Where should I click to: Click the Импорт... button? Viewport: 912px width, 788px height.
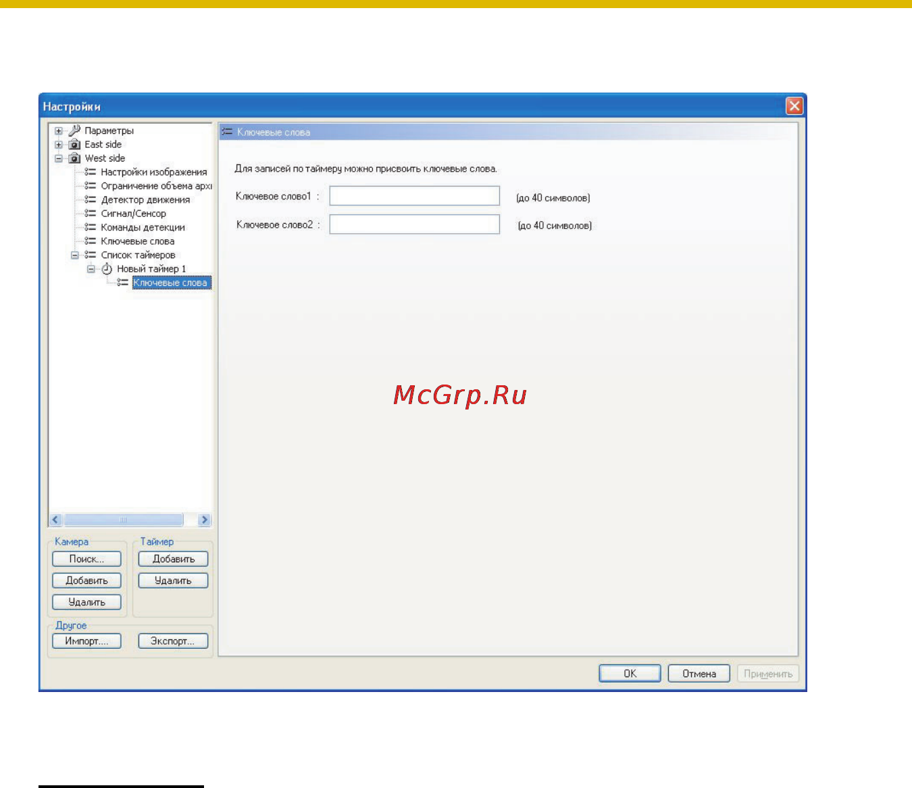pyautogui.click(x=87, y=641)
